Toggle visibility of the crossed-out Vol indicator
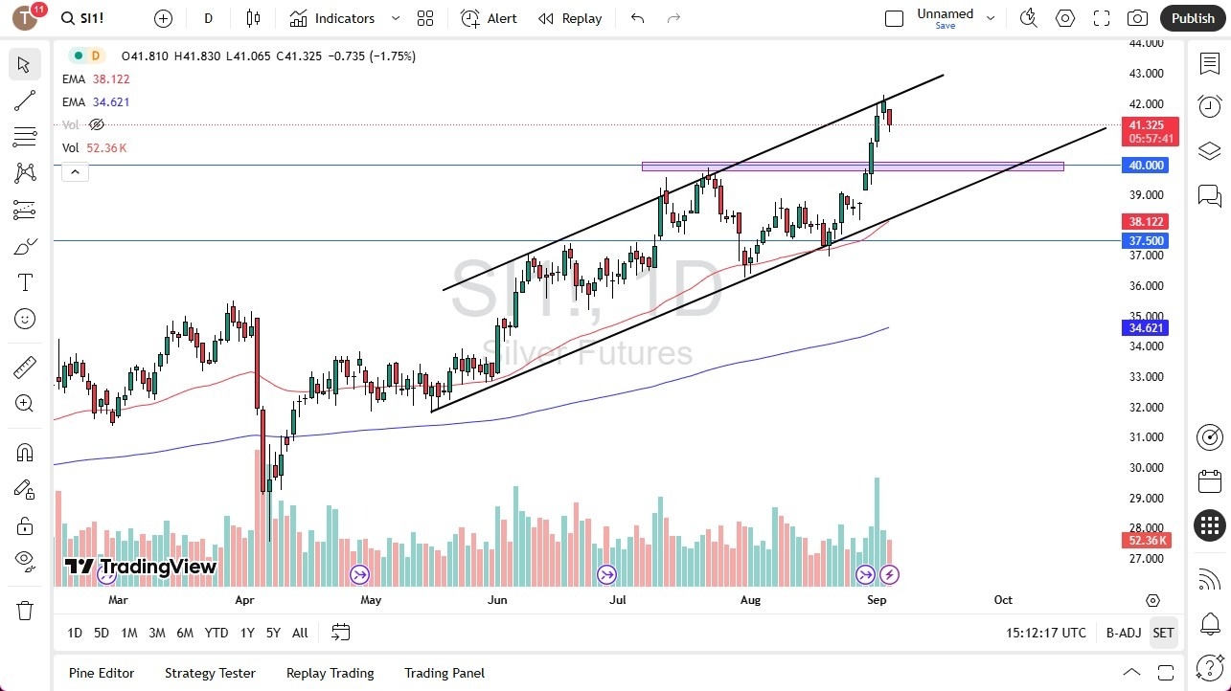1231x691 pixels. click(96, 124)
